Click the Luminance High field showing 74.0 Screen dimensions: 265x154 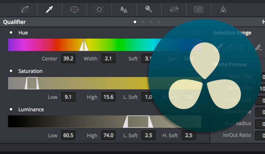109,135
